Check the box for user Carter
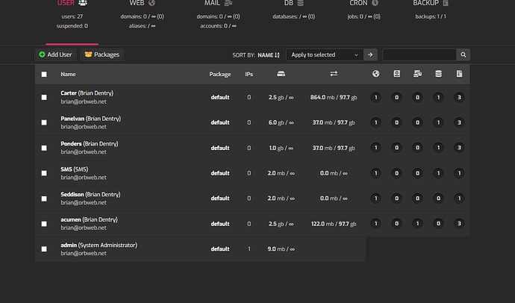Viewport: 515px width, 303px height. (44, 97)
